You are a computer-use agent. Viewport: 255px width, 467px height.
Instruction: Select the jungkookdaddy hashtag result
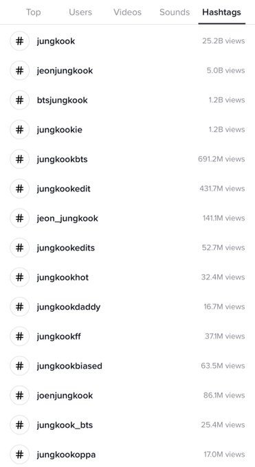[127, 307]
